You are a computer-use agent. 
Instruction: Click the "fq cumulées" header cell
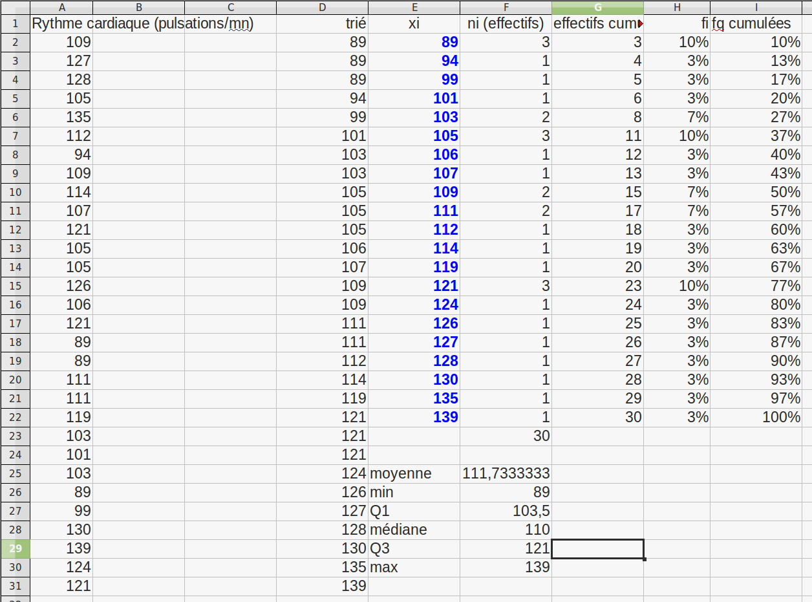click(756, 24)
